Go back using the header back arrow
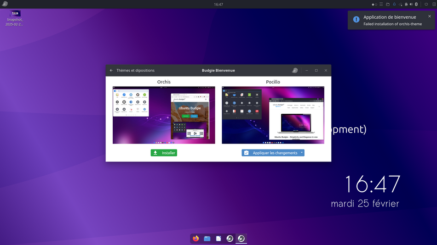This screenshot has width=437, height=245. point(111,70)
